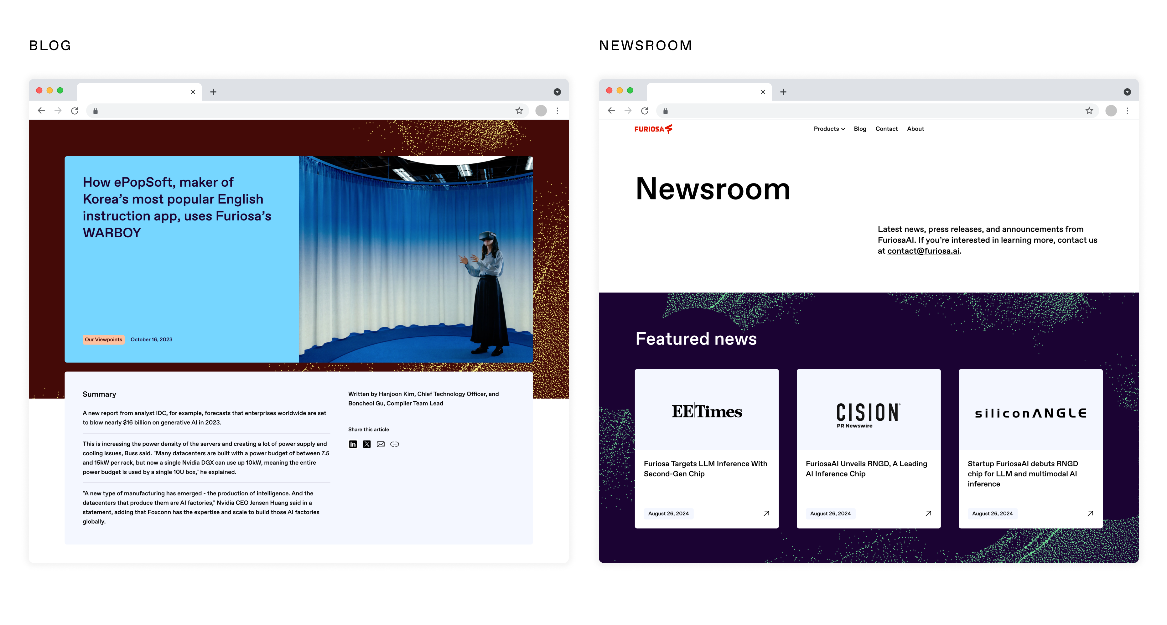Expand the Products dropdown menu

coord(829,129)
